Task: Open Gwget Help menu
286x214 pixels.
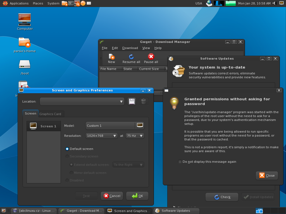Action: 158,48
